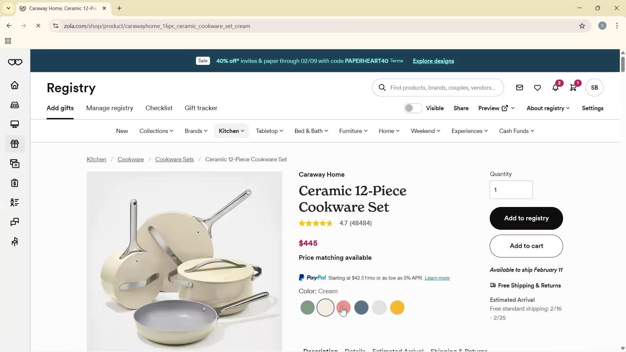Open favorites heart icon

click(x=537, y=87)
